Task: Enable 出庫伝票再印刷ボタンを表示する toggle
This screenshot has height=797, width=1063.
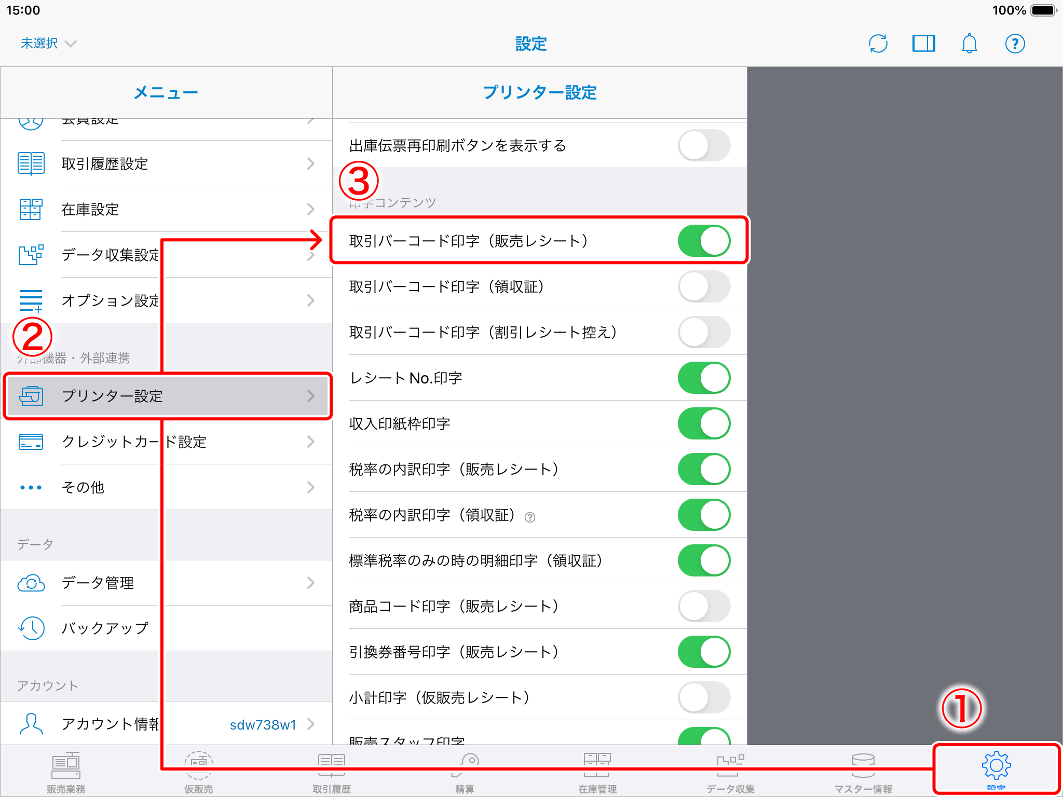Action: [x=704, y=145]
